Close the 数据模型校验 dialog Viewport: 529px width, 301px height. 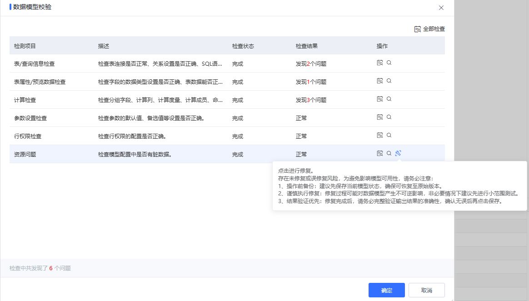[x=441, y=8]
